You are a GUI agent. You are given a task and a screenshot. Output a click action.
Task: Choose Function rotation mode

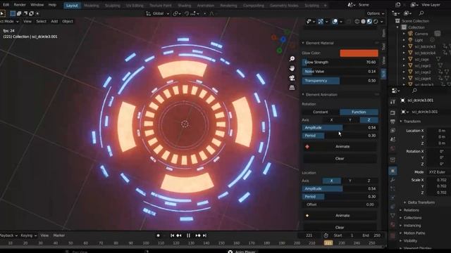pyautogui.click(x=359, y=112)
